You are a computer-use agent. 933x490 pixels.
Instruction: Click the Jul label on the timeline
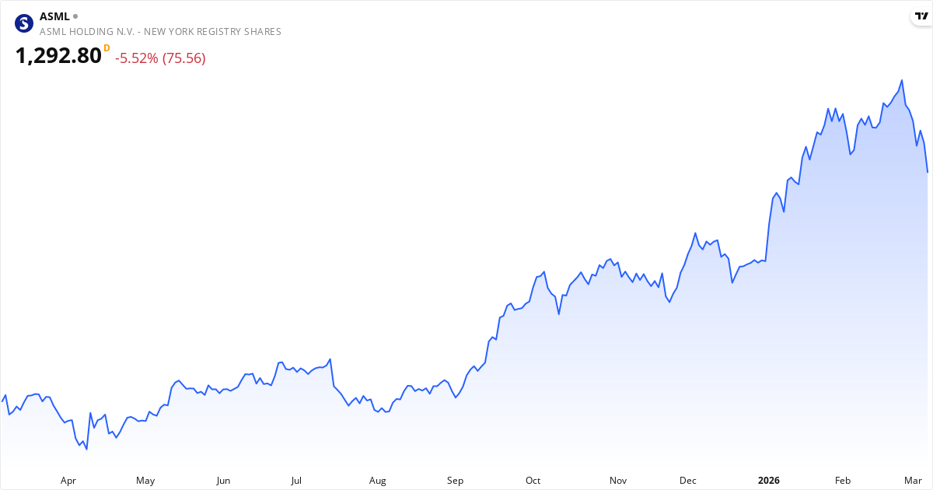(296, 481)
